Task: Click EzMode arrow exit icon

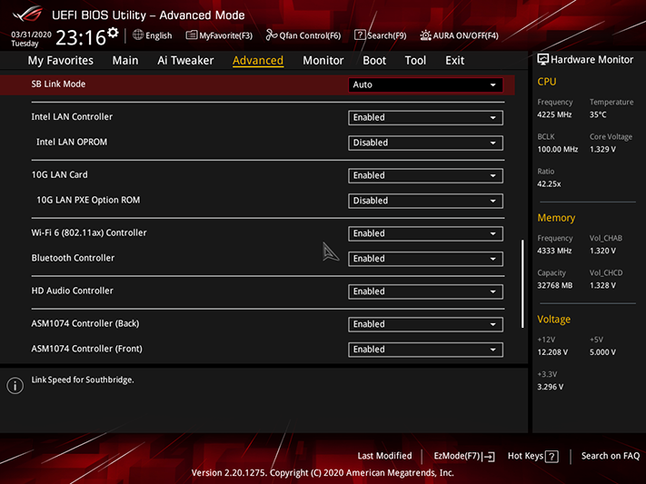Action: [489, 457]
